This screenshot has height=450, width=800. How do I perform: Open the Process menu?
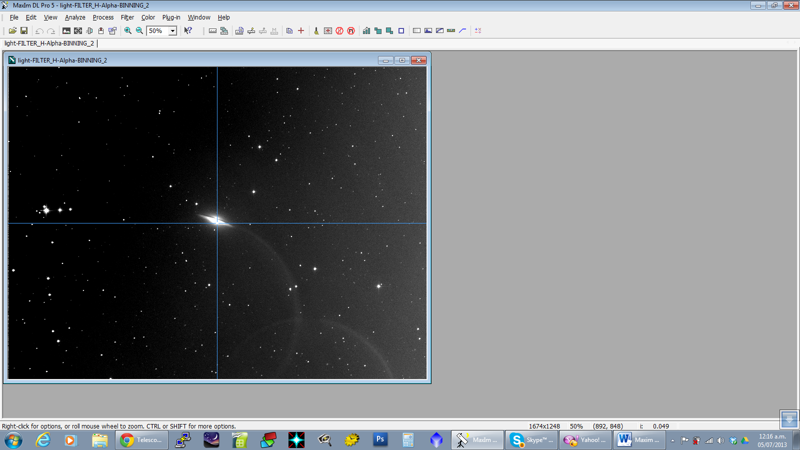pos(103,17)
